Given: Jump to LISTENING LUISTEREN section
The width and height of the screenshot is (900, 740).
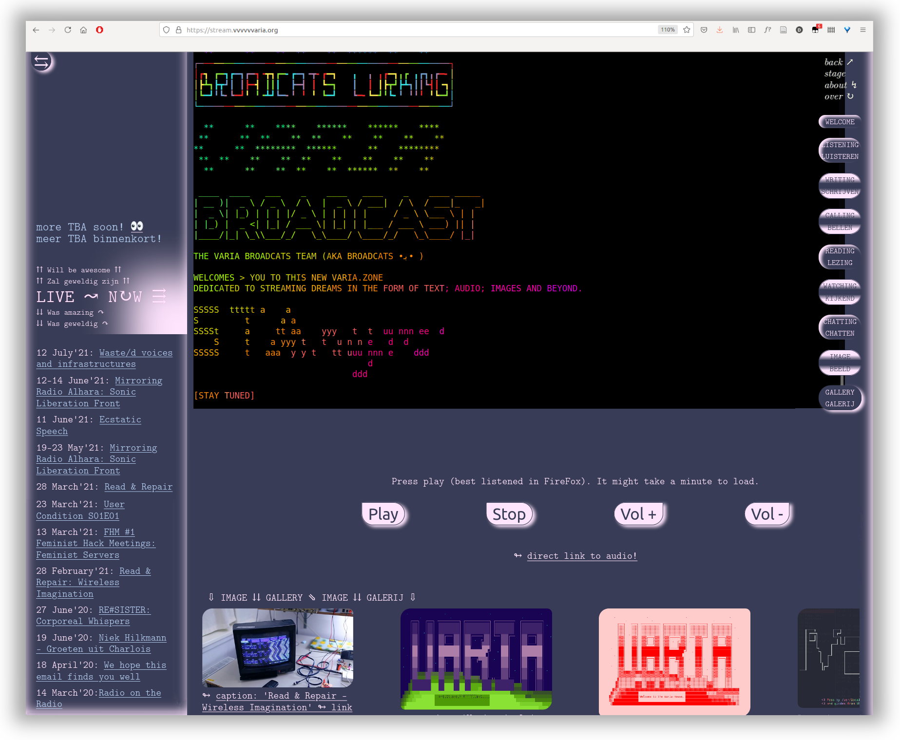Looking at the screenshot, I should tap(840, 151).
